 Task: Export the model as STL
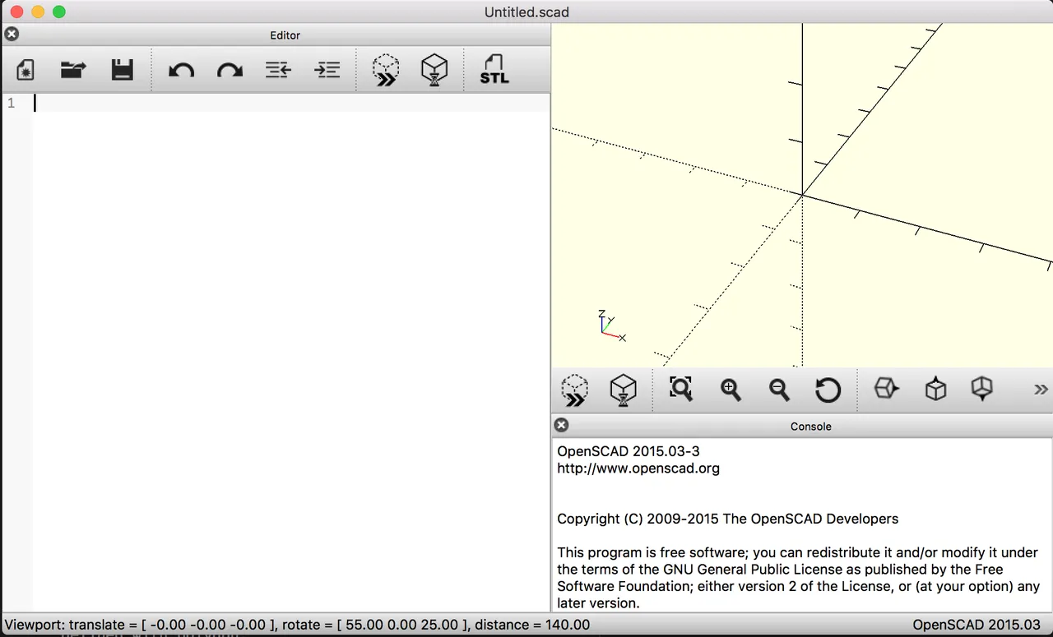(x=494, y=70)
